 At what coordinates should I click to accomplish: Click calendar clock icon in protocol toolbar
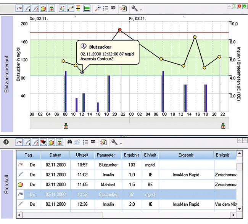77,142
